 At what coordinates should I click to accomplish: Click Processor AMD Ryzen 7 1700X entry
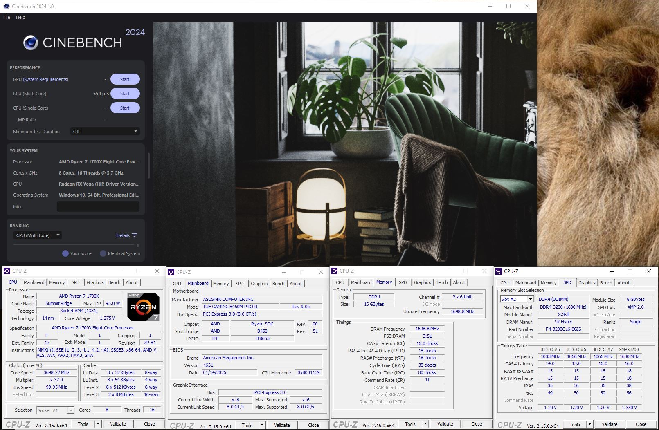(99, 162)
